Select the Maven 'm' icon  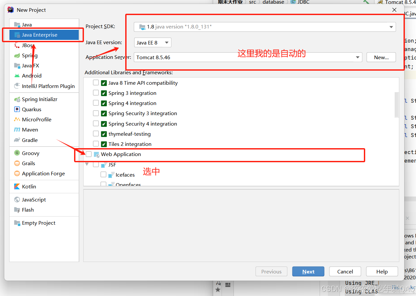[x=17, y=130]
